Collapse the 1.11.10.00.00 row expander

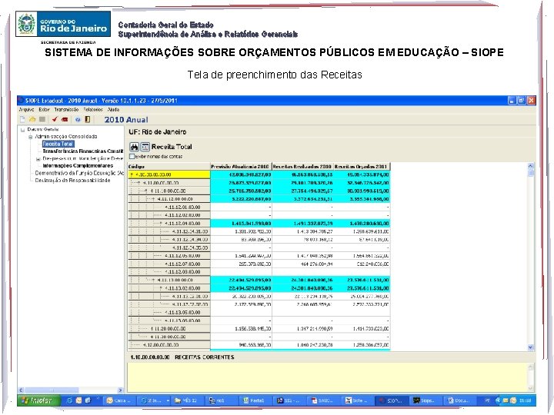(146, 191)
